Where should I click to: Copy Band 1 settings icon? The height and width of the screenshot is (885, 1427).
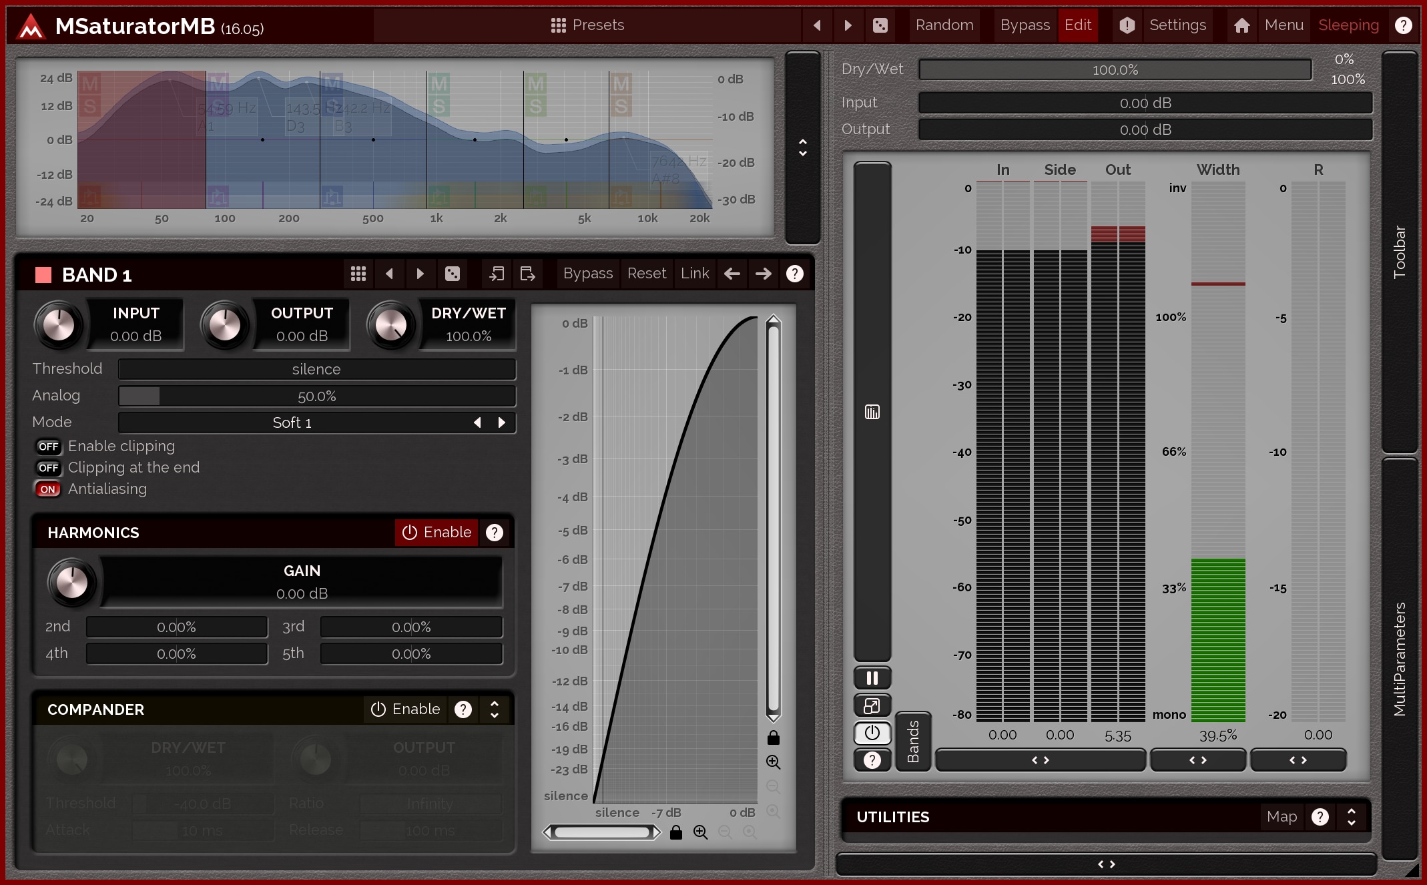pyautogui.click(x=496, y=274)
